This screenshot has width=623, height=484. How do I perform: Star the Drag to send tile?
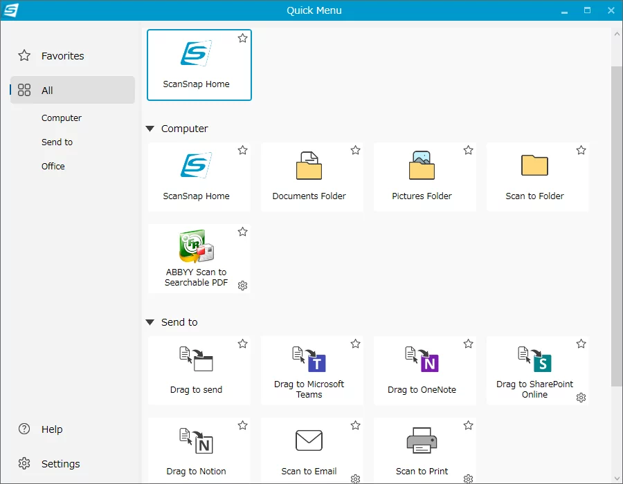242,344
